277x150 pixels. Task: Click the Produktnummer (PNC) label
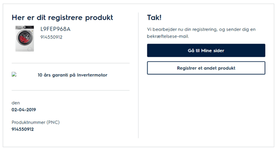point(36,122)
